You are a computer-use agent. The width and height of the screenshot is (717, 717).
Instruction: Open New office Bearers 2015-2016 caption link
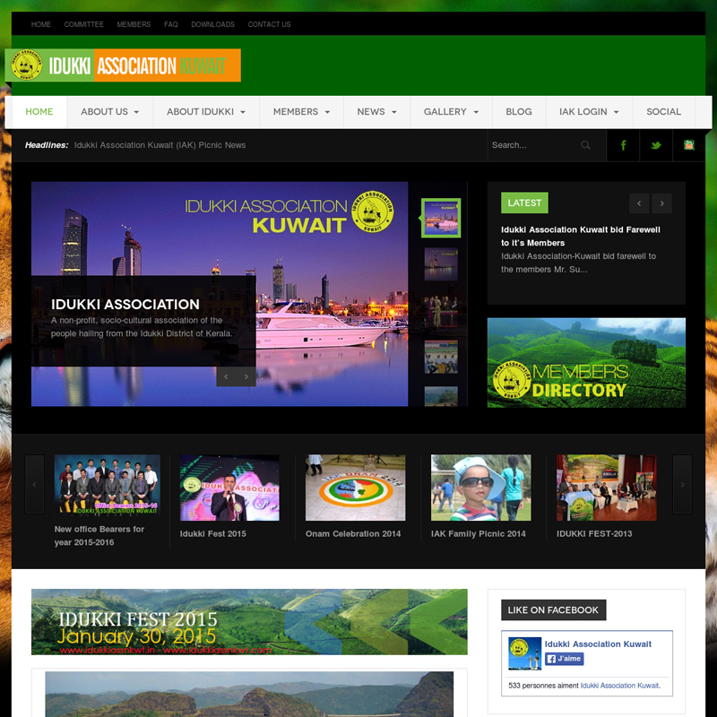[x=99, y=535]
